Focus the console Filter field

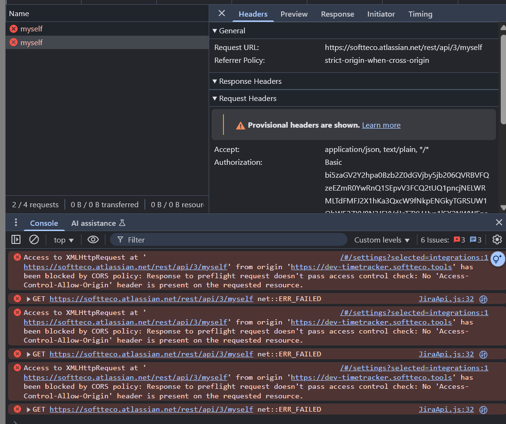click(228, 240)
